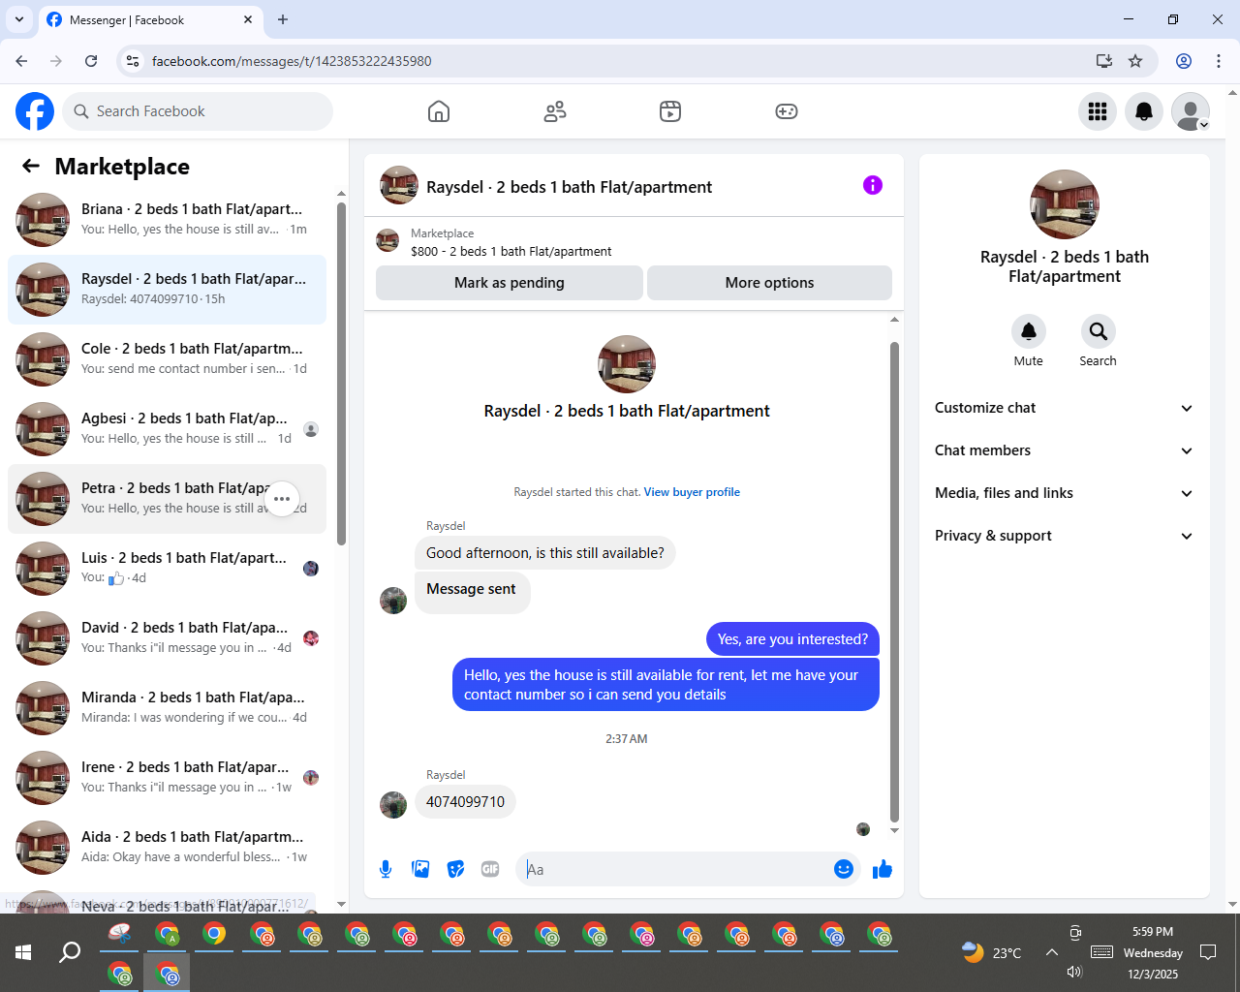Click the Search Facebook box

click(198, 111)
